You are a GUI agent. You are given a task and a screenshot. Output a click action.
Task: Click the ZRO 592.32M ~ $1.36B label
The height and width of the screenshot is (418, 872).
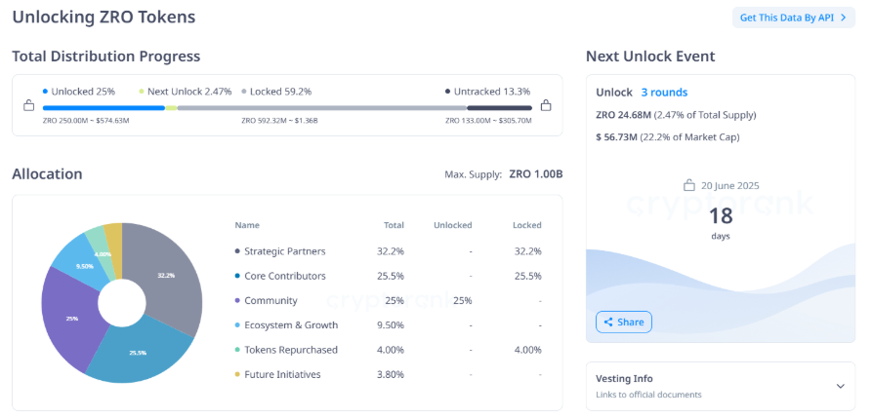click(x=279, y=120)
